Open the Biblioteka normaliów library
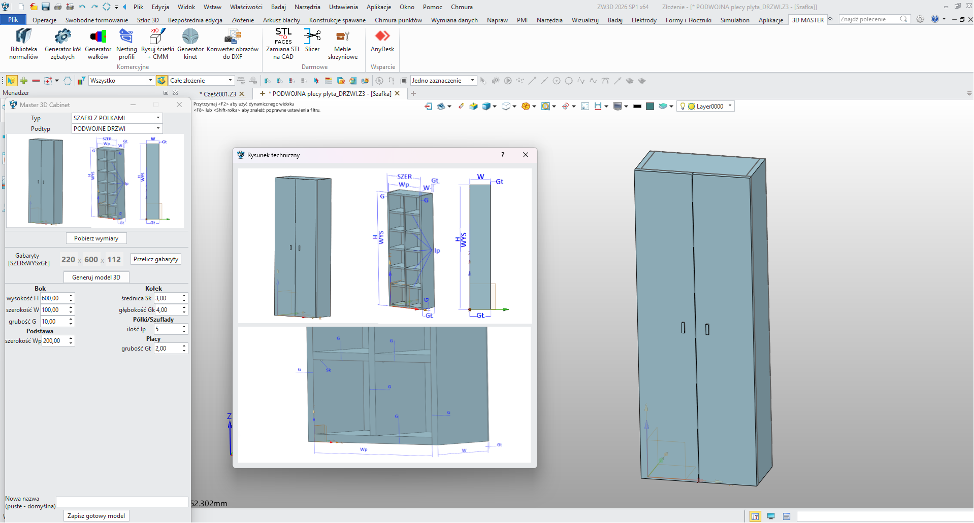 pyautogui.click(x=23, y=44)
